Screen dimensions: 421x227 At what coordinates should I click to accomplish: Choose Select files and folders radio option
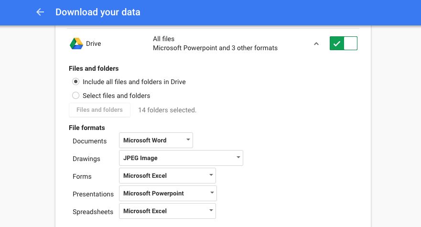pyautogui.click(x=76, y=96)
